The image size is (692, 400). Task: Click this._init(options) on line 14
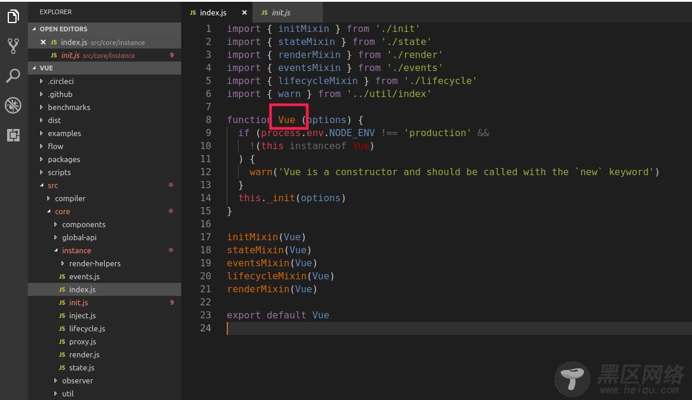[x=292, y=198]
